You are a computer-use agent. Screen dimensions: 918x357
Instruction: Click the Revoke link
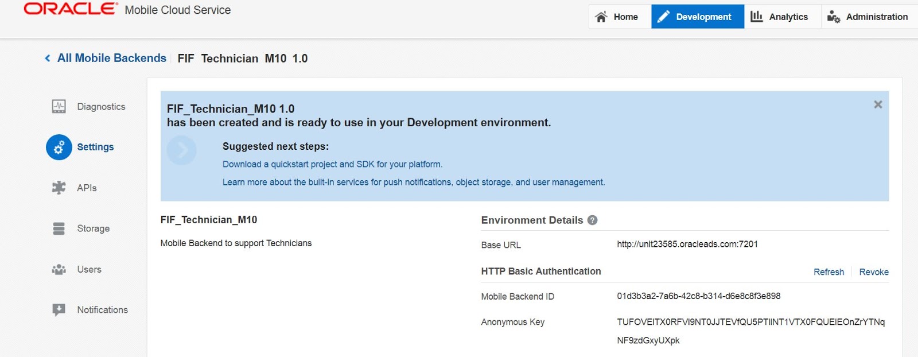click(873, 272)
